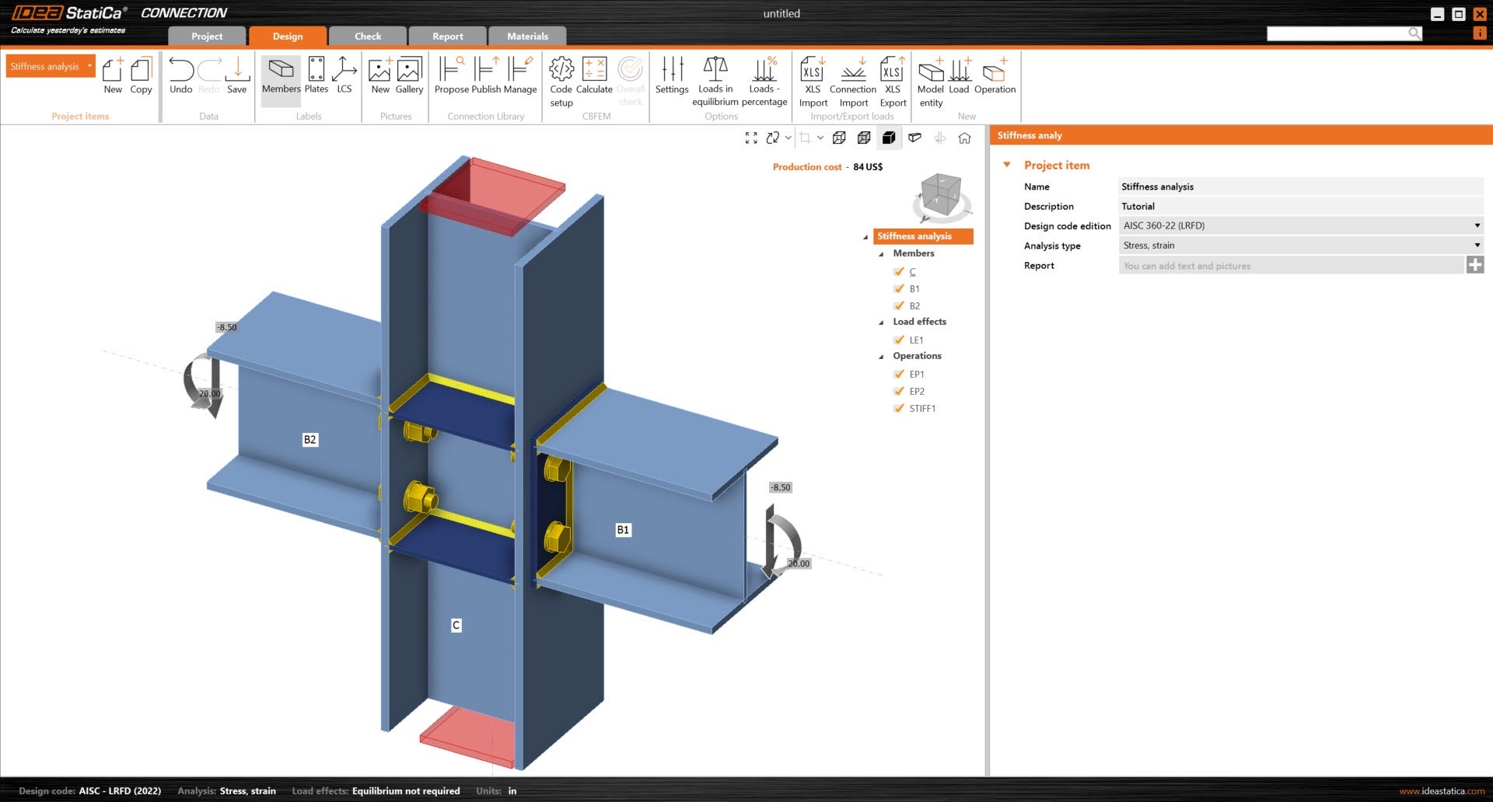Open the Design code edition dropdown
Screen dimensions: 1493x802
coord(1300,226)
